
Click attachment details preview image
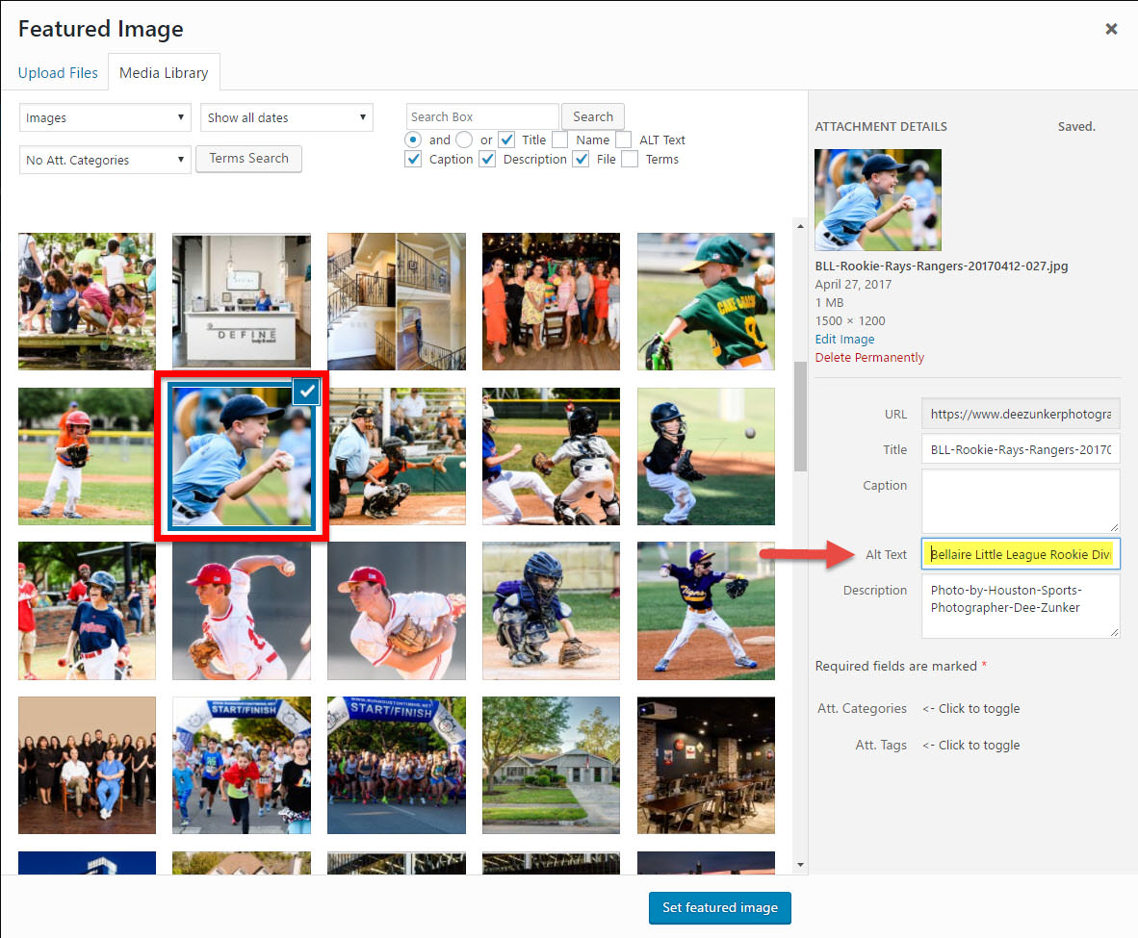878,200
